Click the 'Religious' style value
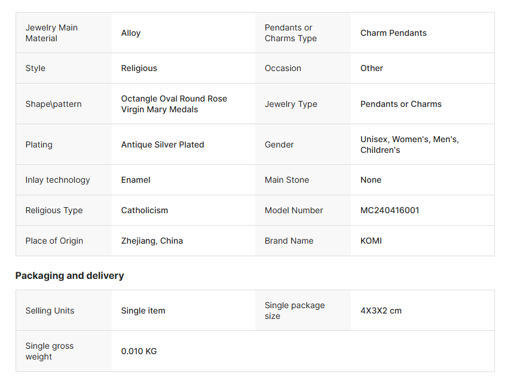The image size is (532, 384). tap(139, 68)
